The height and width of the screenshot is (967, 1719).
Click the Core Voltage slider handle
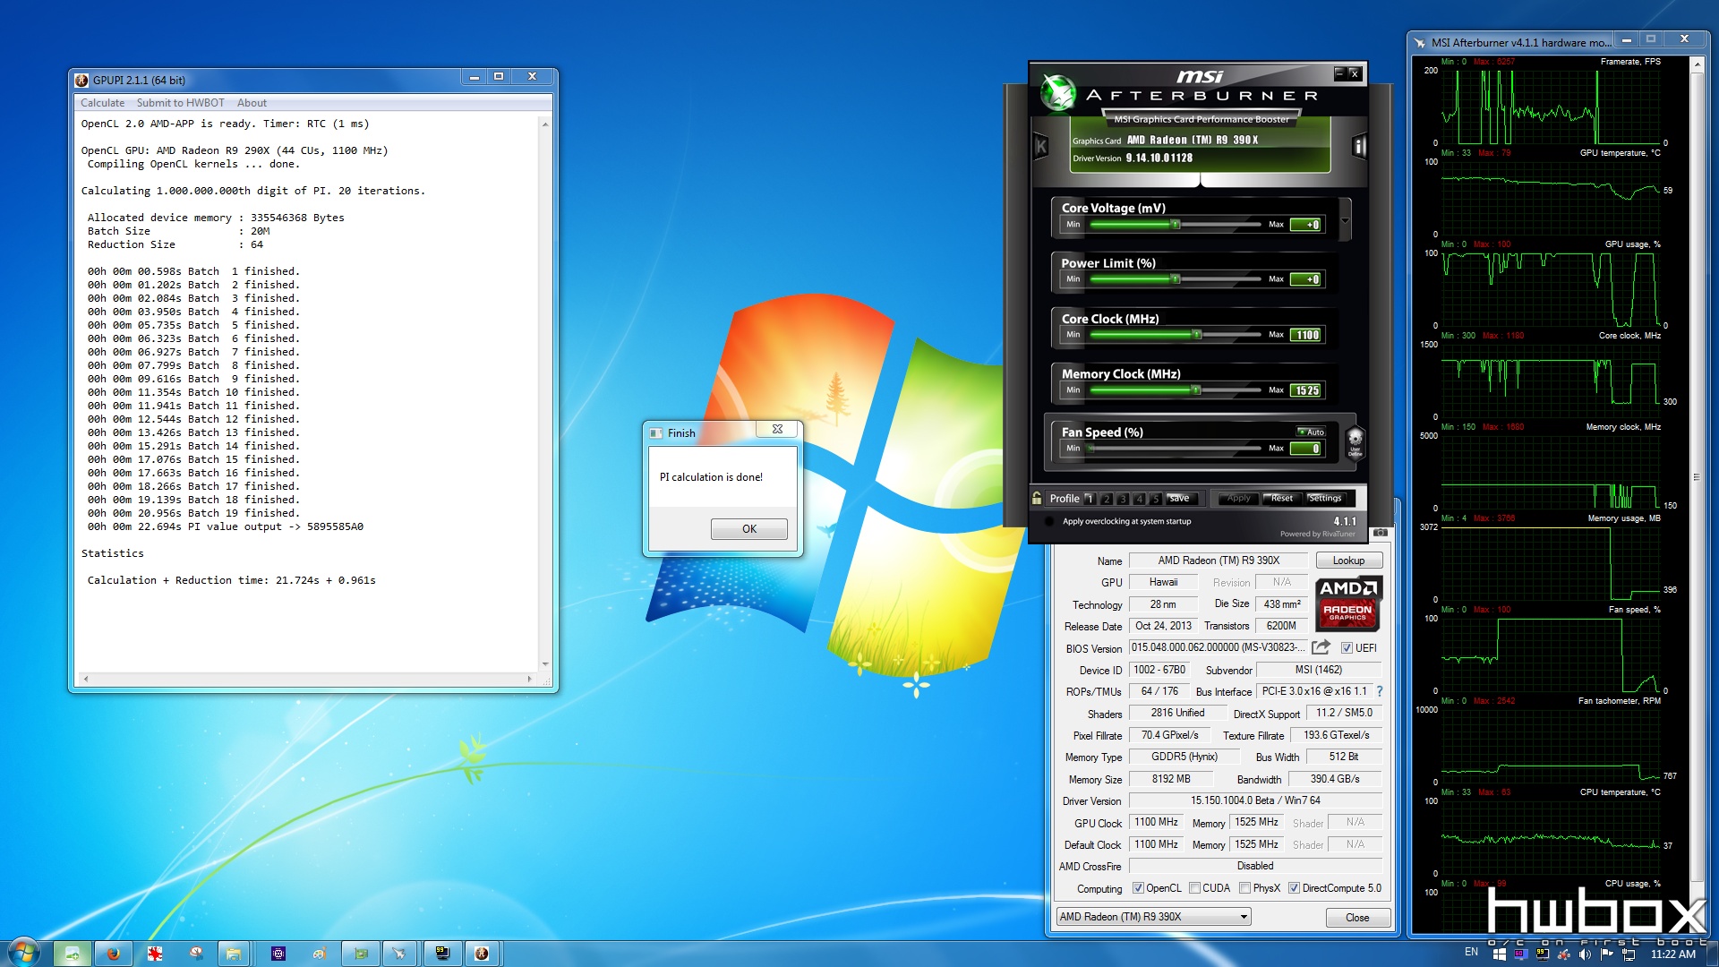pos(1176,225)
